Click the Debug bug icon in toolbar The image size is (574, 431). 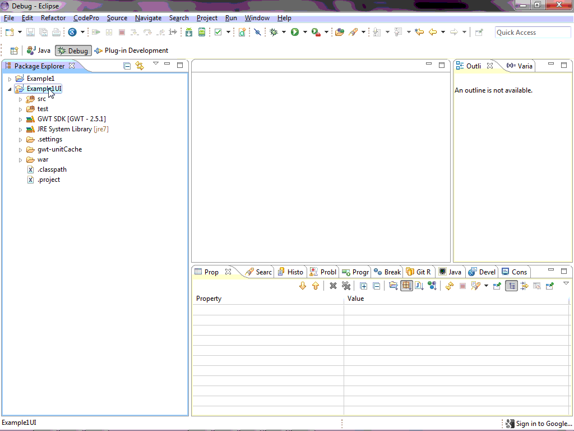click(x=274, y=32)
